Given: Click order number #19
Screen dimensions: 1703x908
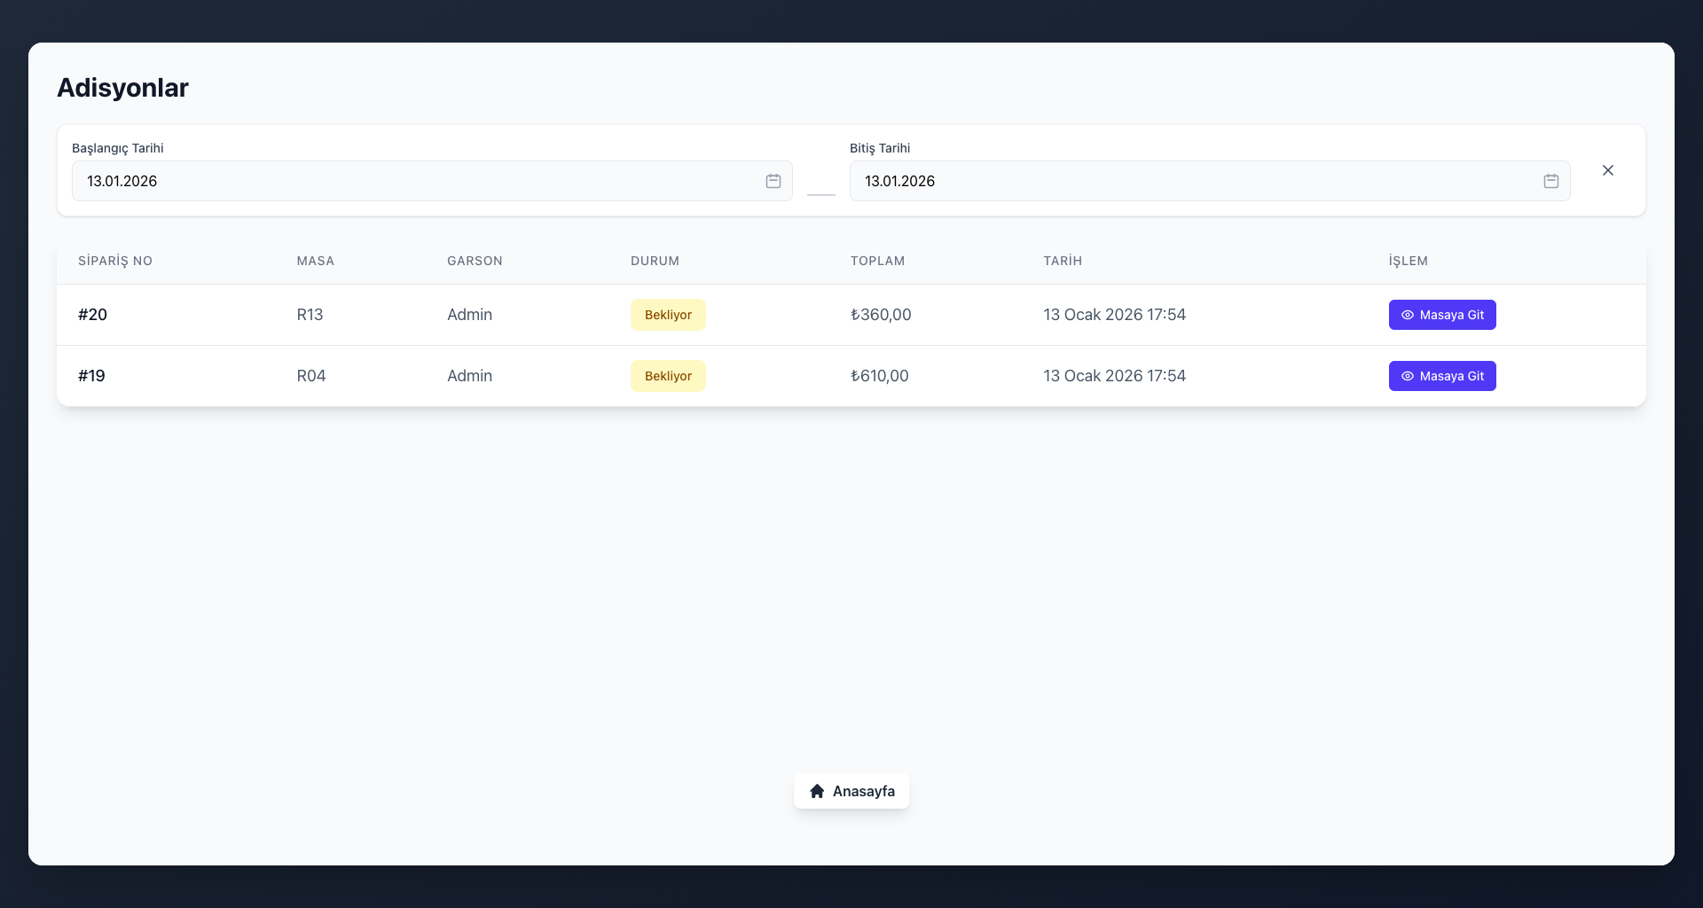Looking at the screenshot, I should click(91, 376).
